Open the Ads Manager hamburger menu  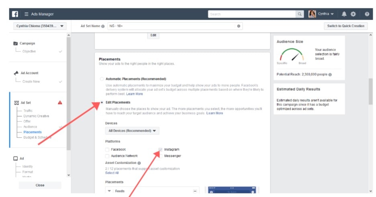(27, 14)
